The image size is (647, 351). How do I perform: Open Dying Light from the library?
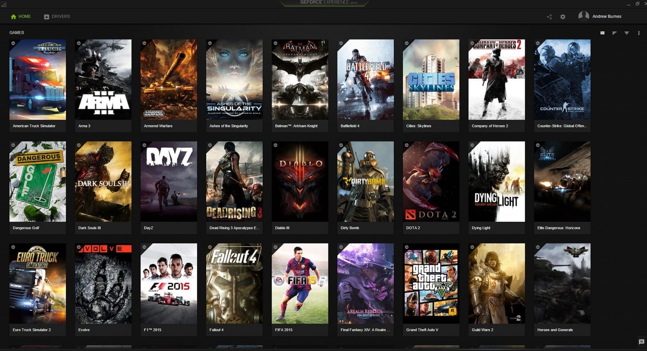click(x=496, y=181)
